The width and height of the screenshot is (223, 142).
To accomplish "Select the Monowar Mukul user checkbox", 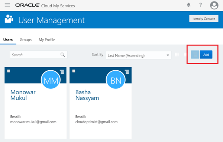I will point(9,71).
